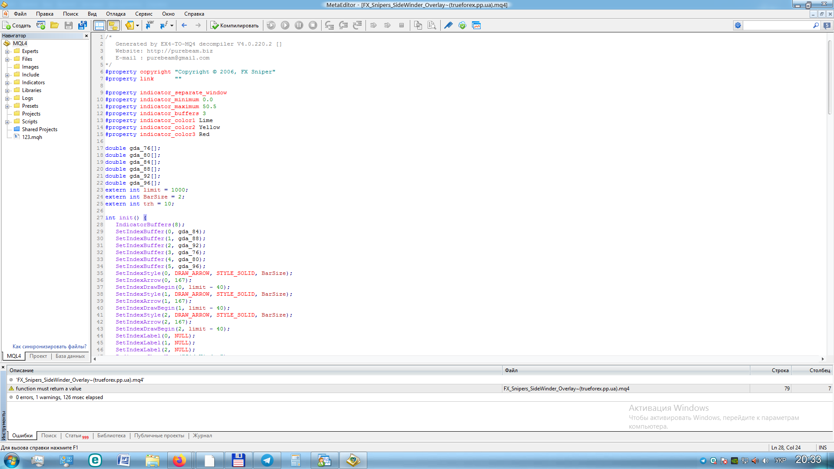Click the new project icon
The height and width of the screenshot is (469, 834).
pyautogui.click(x=41, y=26)
